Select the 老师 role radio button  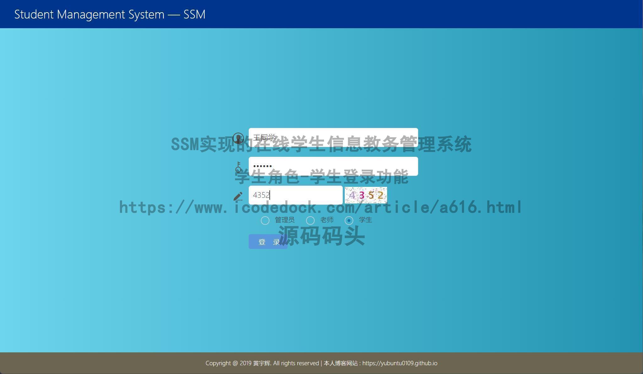311,220
